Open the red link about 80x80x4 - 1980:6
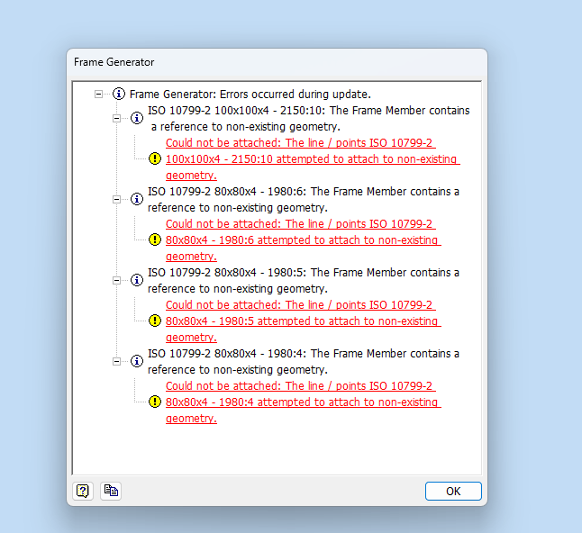 click(x=304, y=240)
